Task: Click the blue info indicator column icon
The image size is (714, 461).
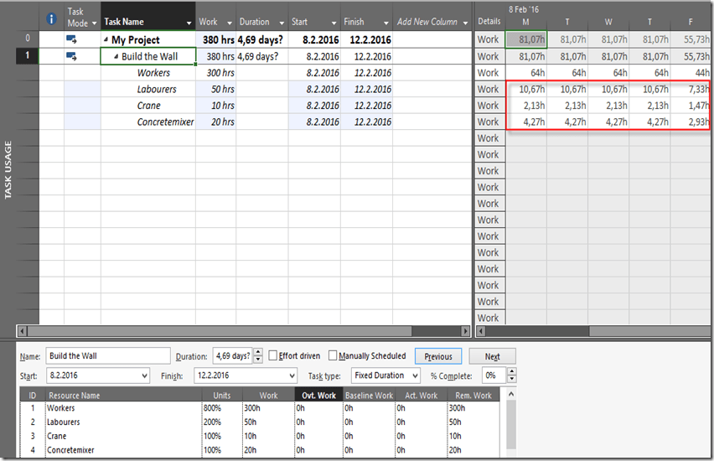Action: [50, 18]
